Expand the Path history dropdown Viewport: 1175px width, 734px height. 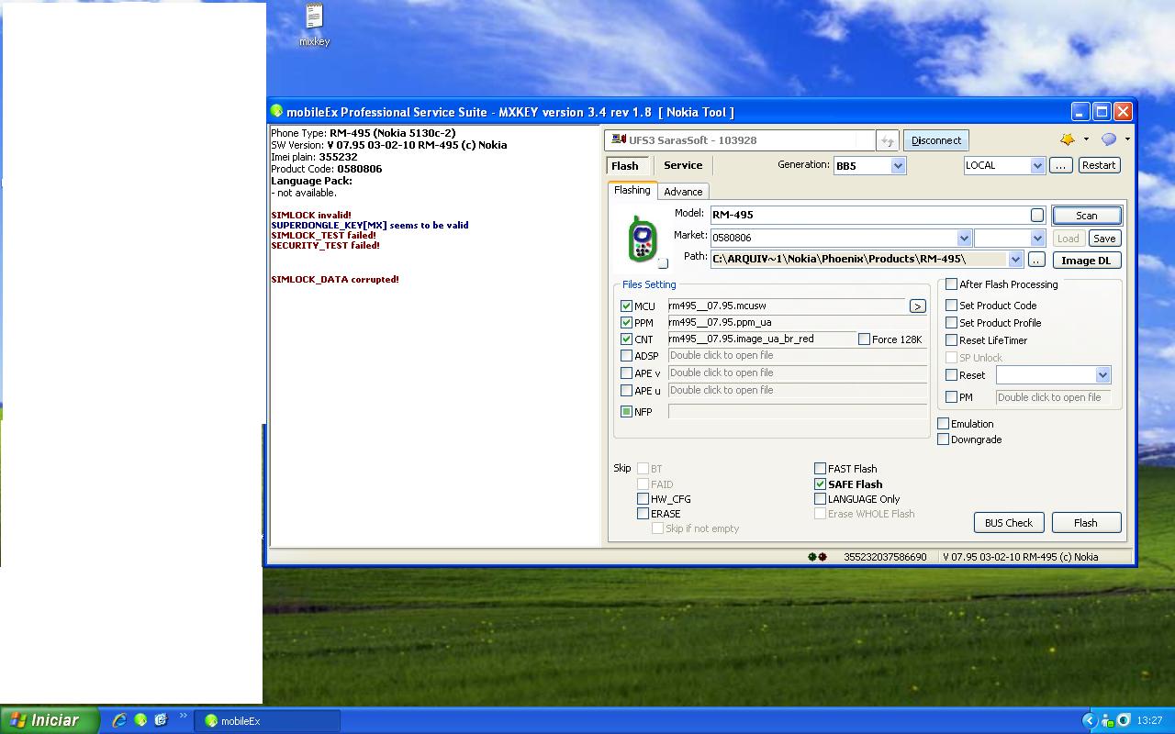pyautogui.click(x=1015, y=260)
